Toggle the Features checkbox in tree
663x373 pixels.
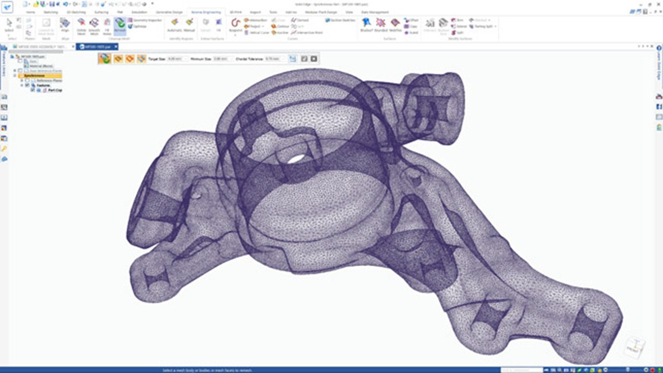[x=27, y=85]
